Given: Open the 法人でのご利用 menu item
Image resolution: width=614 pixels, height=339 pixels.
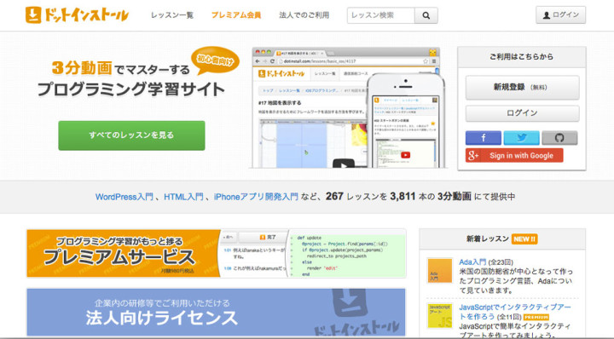Looking at the screenshot, I should click(304, 15).
